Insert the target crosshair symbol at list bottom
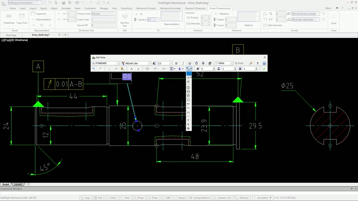This screenshot has height=201, width=358. [x=188, y=128]
